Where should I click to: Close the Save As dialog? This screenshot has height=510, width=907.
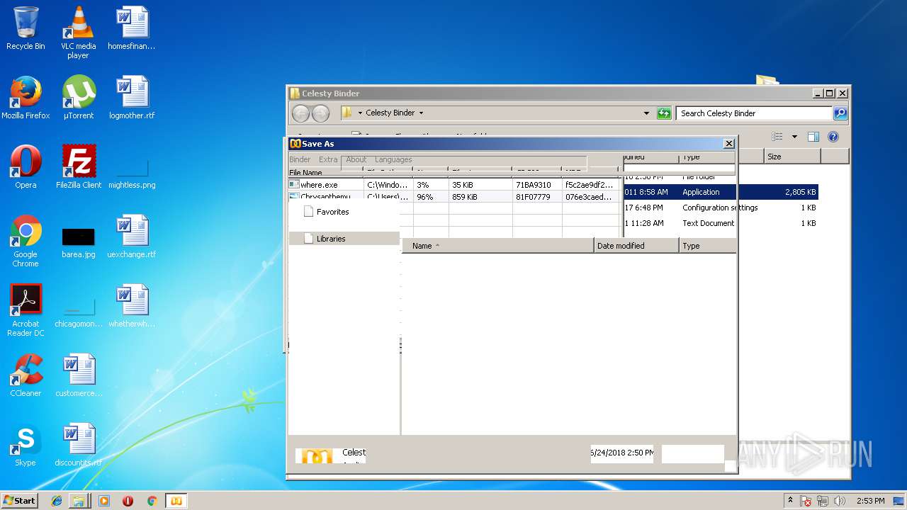tap(728, 144)
